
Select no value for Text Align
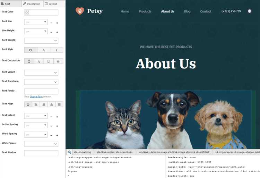[28, 104]
